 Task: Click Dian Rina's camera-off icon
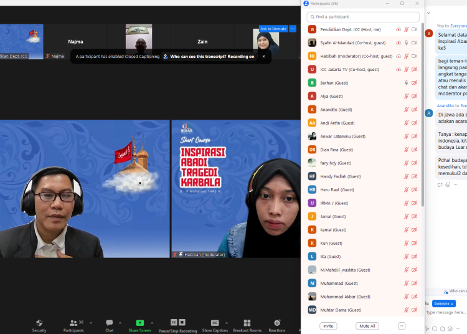point(414,150)
